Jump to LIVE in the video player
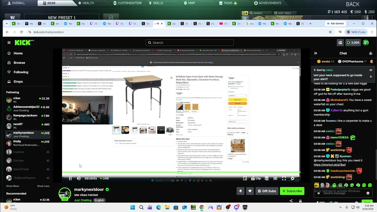This screenshot has width=377, height=212. pyautogui.click(x=104, y=178)
